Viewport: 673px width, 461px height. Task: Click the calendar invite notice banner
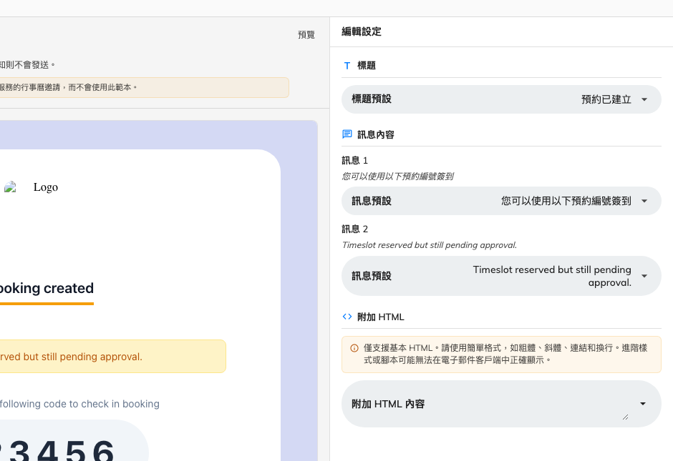tap(144, 87)
